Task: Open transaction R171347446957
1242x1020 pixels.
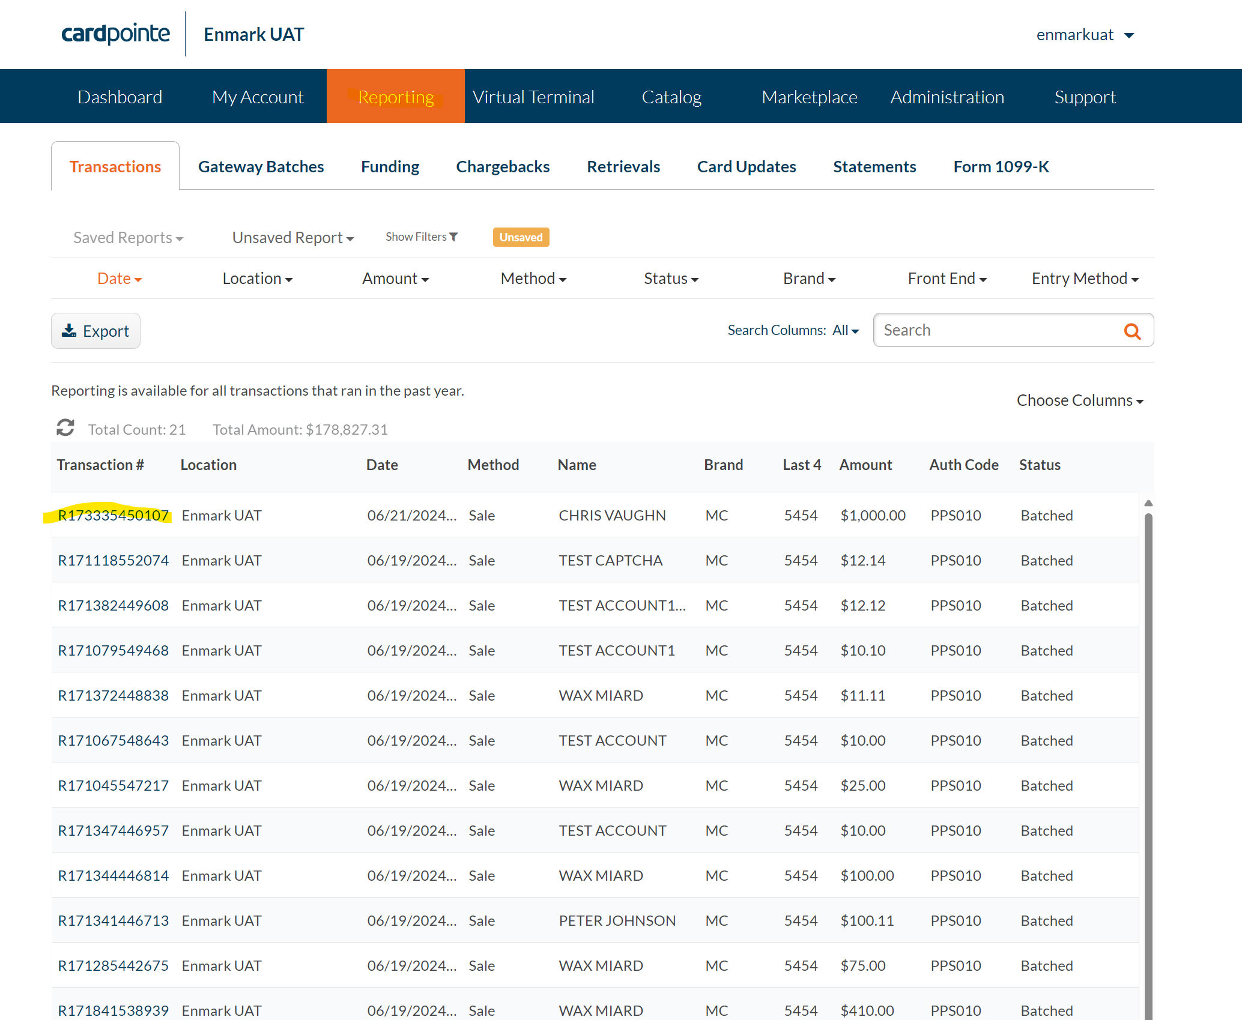Action: coord(114,830)
